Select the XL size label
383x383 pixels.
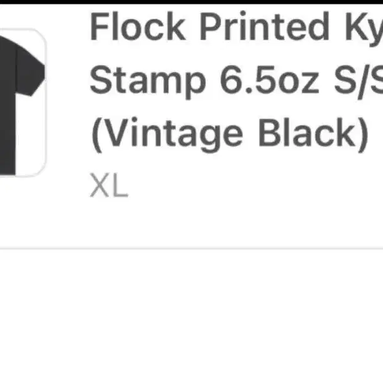pyautogui.click(x=109, y=185)
